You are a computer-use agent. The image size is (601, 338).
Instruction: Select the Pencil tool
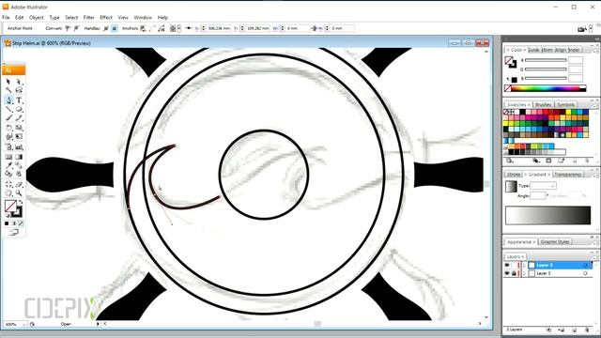(x=19, y=118)
